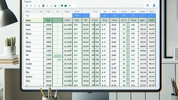Select the "Able" column header cell

pos(67,20)
